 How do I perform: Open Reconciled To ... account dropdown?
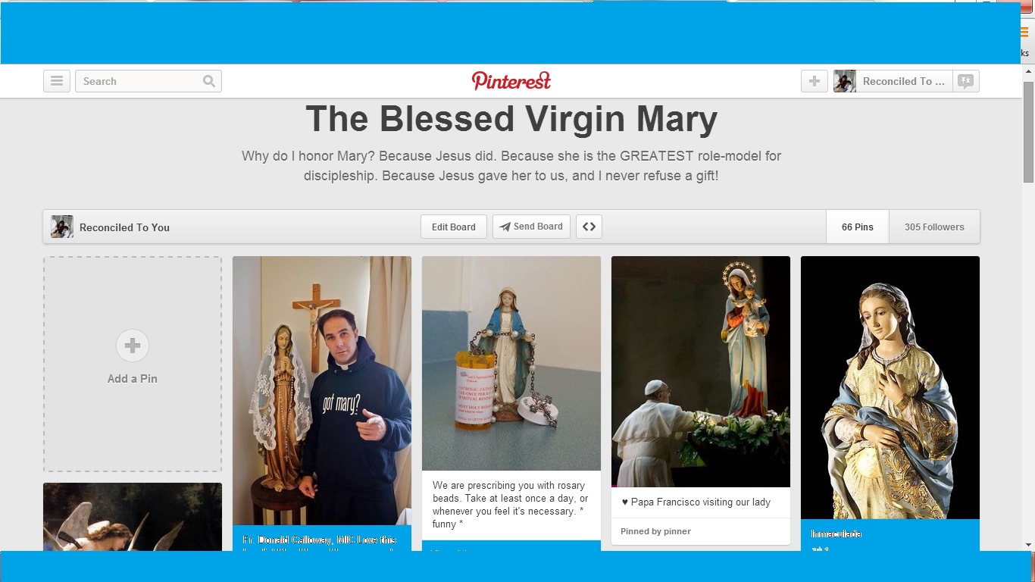tap(903, 81)
